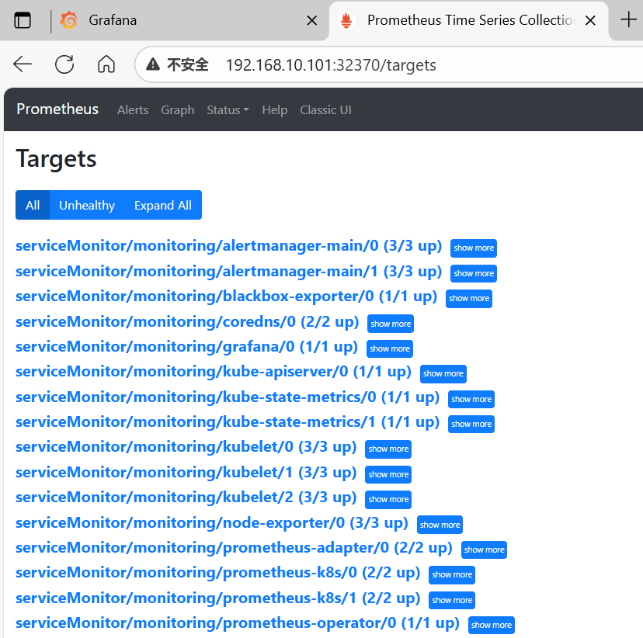Show more for kubelet/2
The image size is (643, 638).
click(x=388, y=500)
